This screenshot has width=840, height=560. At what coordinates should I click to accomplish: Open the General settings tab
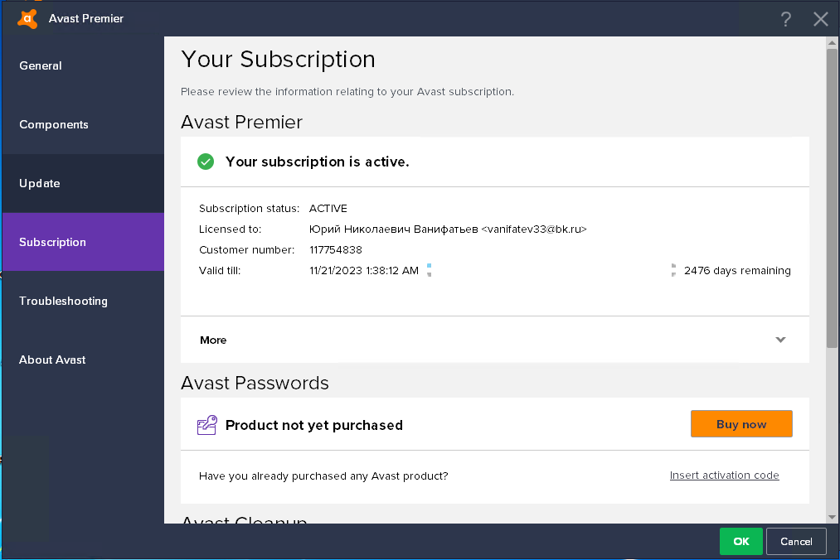point(41,65)
